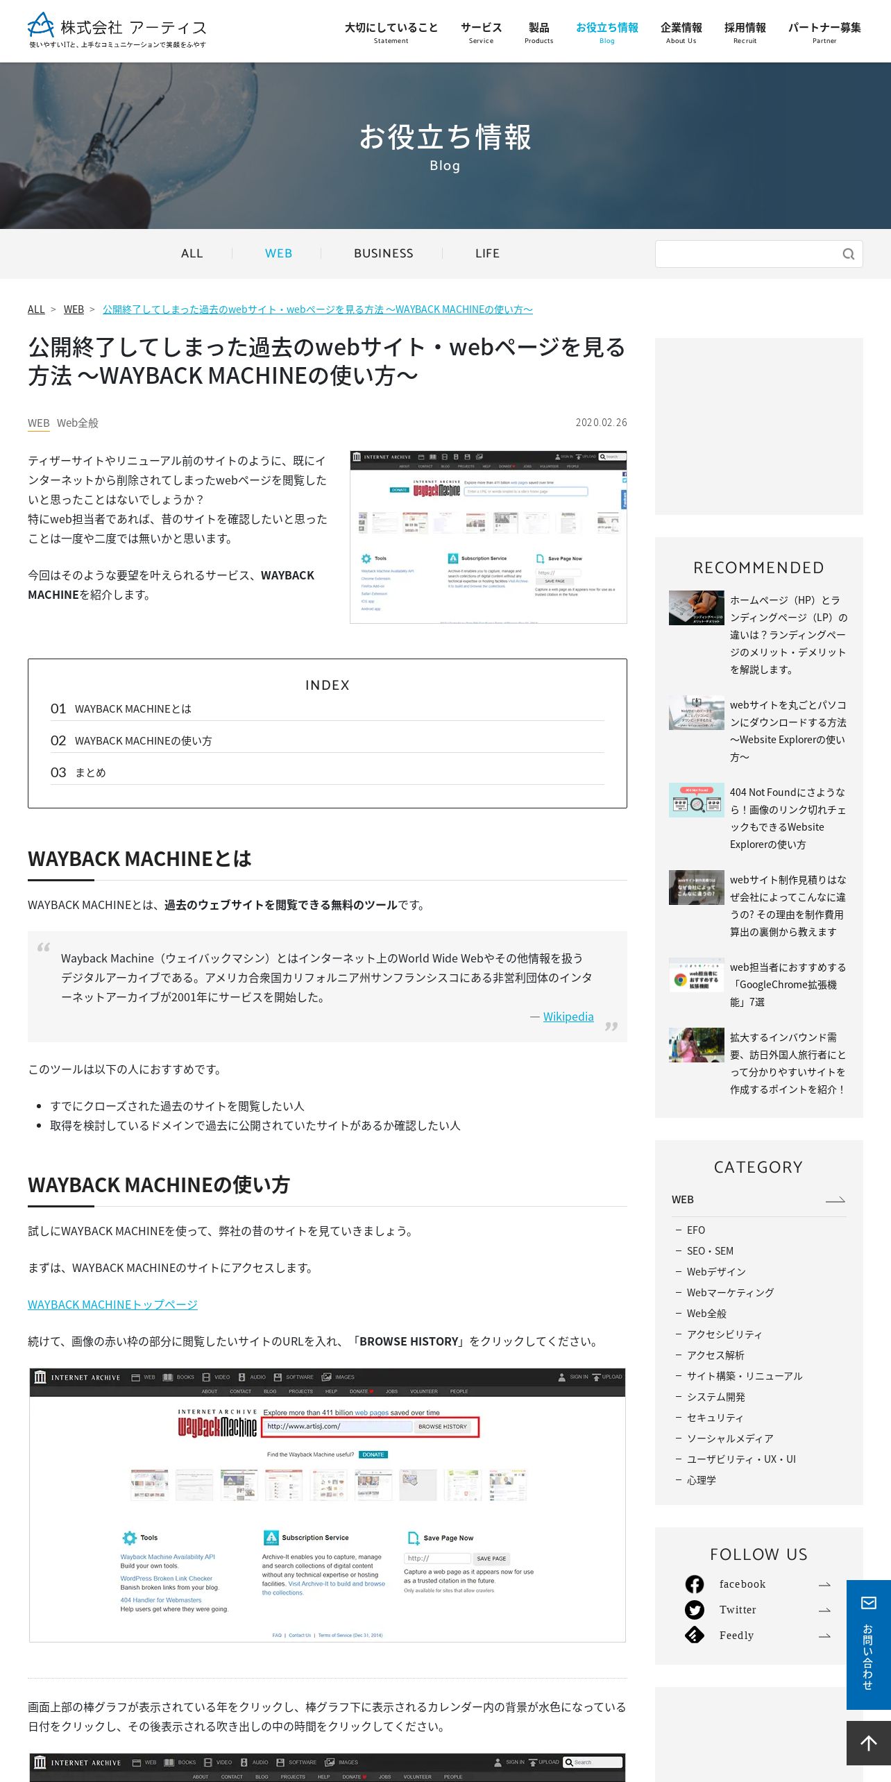
Task: Select the BUSINESS blog tab
Action: point(384,253)
